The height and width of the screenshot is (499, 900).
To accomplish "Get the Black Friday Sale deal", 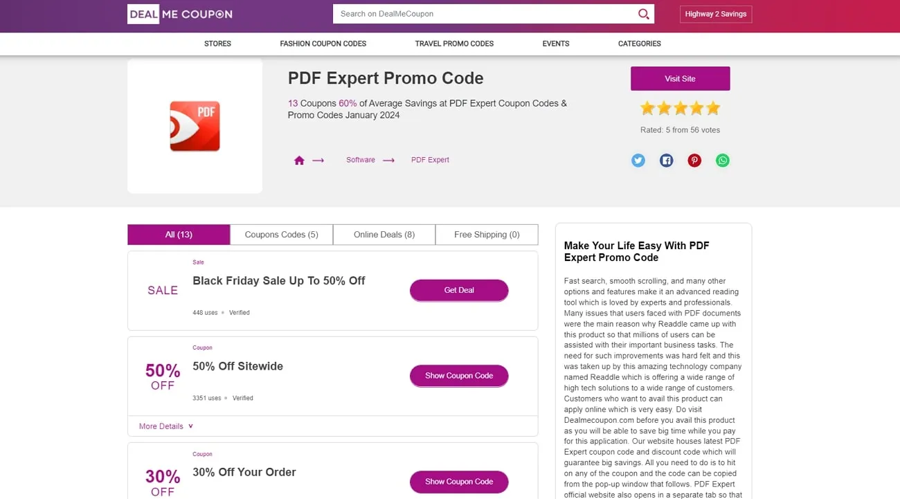I will [x=458, y=290].
